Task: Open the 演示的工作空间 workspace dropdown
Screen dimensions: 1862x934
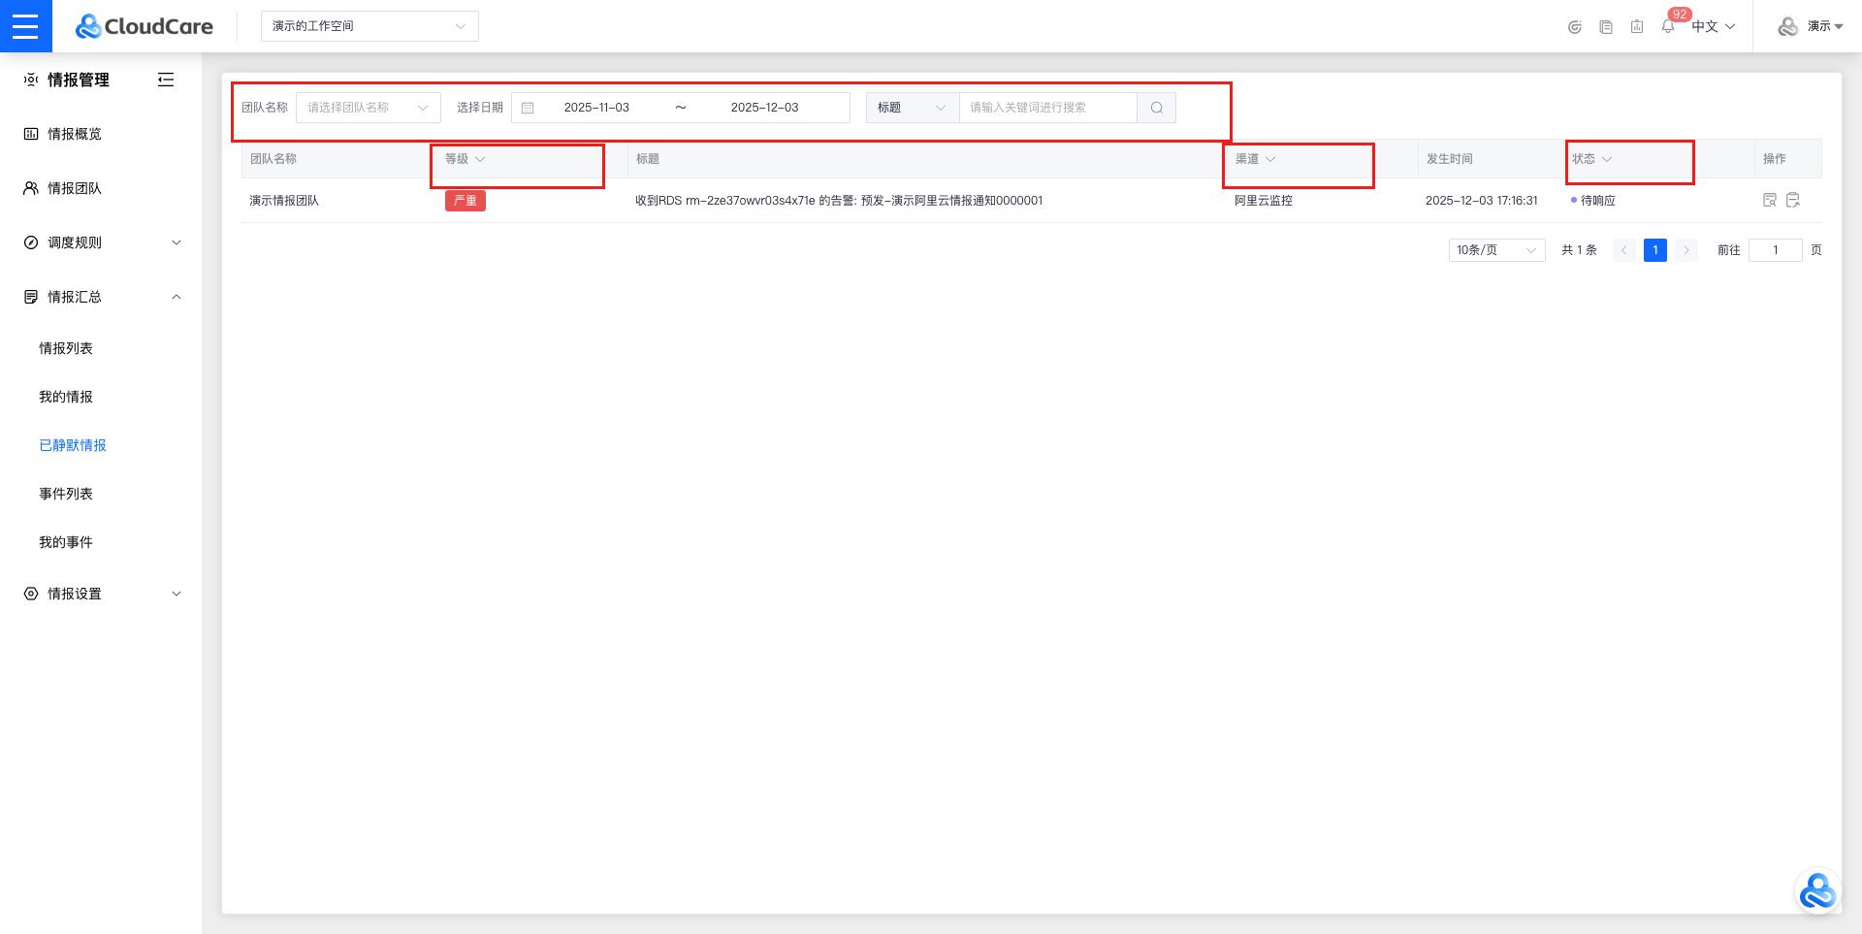Action: click(369, 26)
